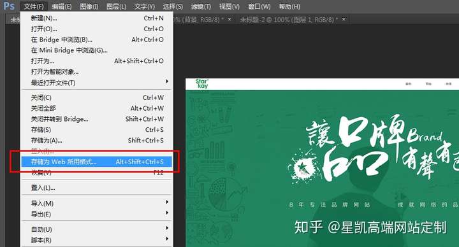Choose 关闭(C) menu entry

tap(97, 97)
